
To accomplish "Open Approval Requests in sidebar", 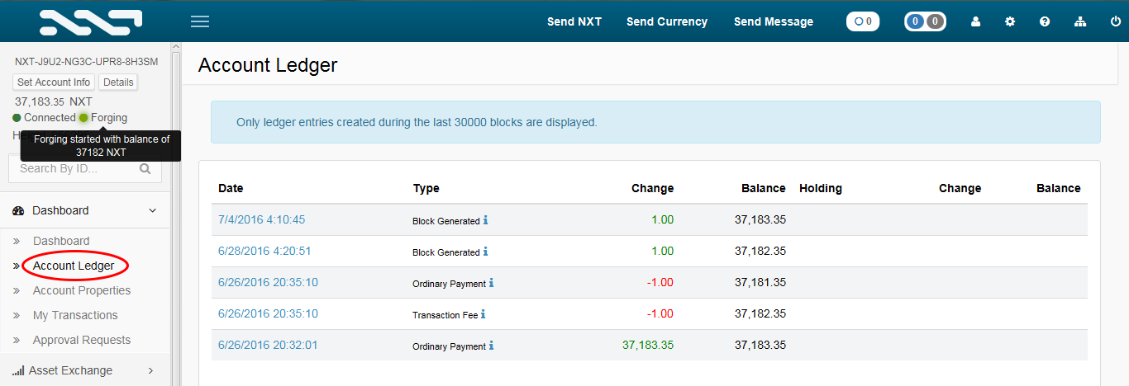I will [82, 340].
